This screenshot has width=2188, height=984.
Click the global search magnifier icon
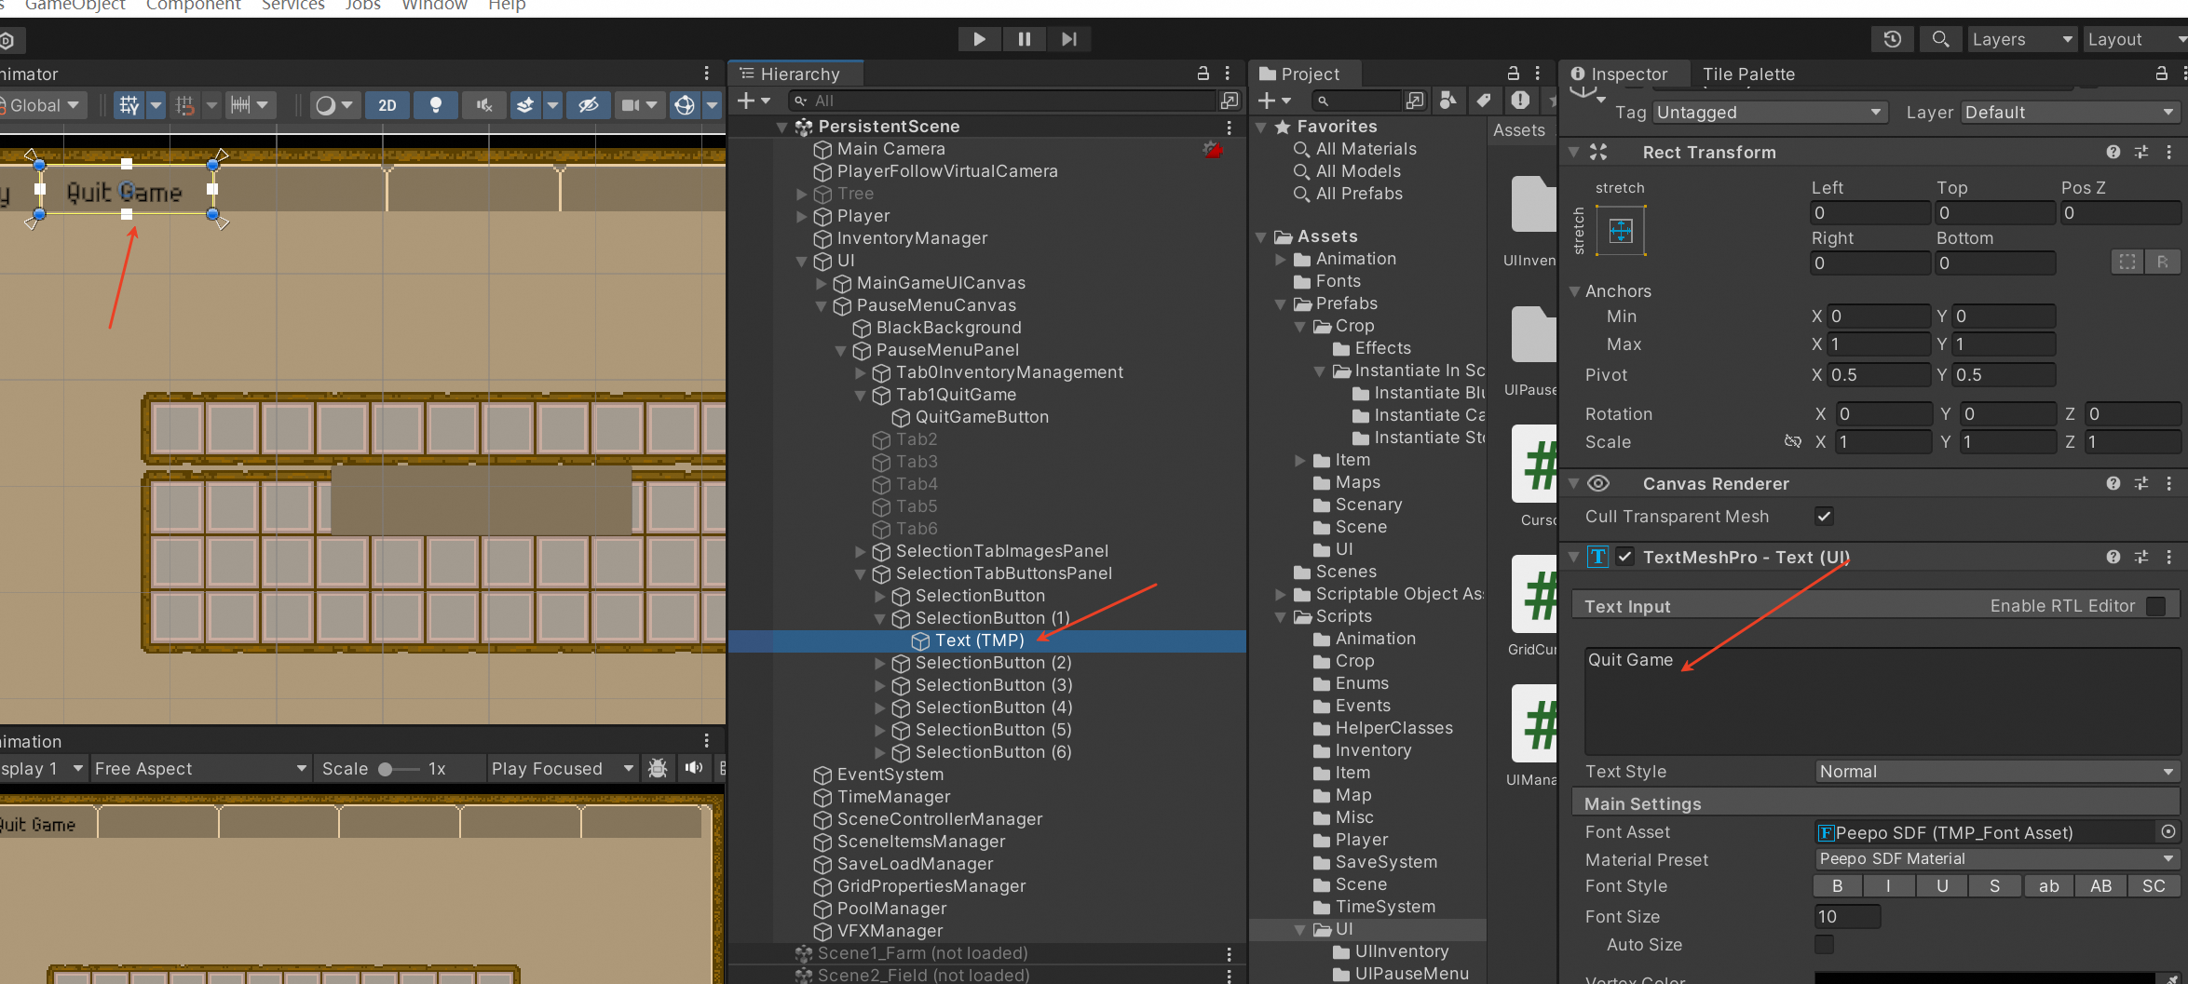click(x=1940, y=39)
